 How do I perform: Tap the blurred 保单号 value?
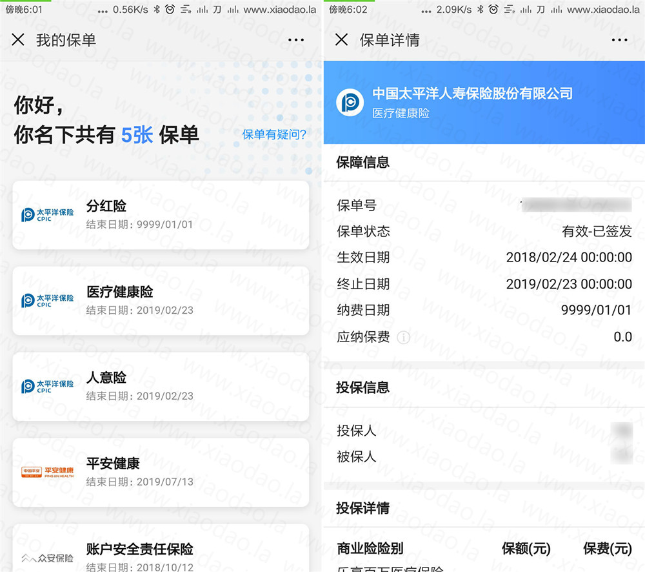pyautogui.click(x=576, y=205)
